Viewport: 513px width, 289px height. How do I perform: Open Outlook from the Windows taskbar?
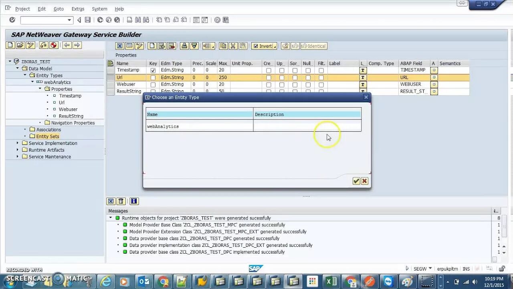click(143, 281)
